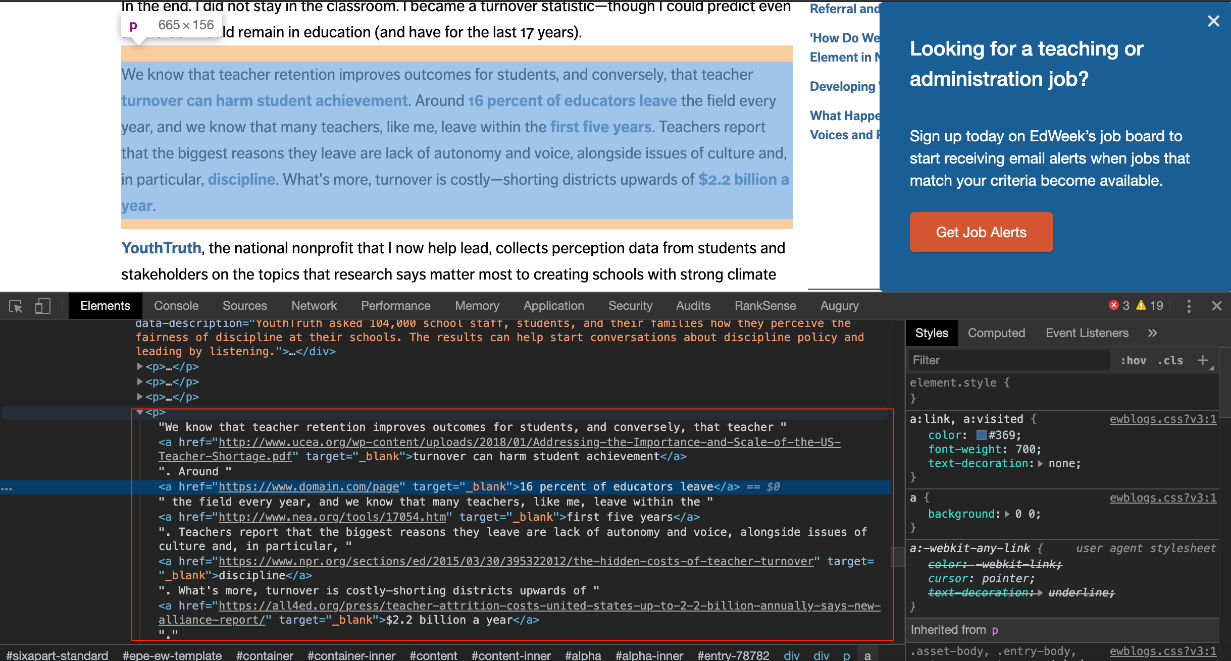Click the #369 color swatch
This screenshot has height=661, width=1231.
(x=981, y=435)
